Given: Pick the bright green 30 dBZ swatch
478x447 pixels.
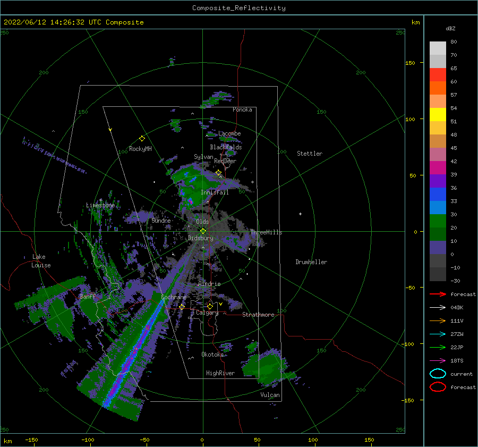Looking at the screenshot, I should tap(438, 221).
